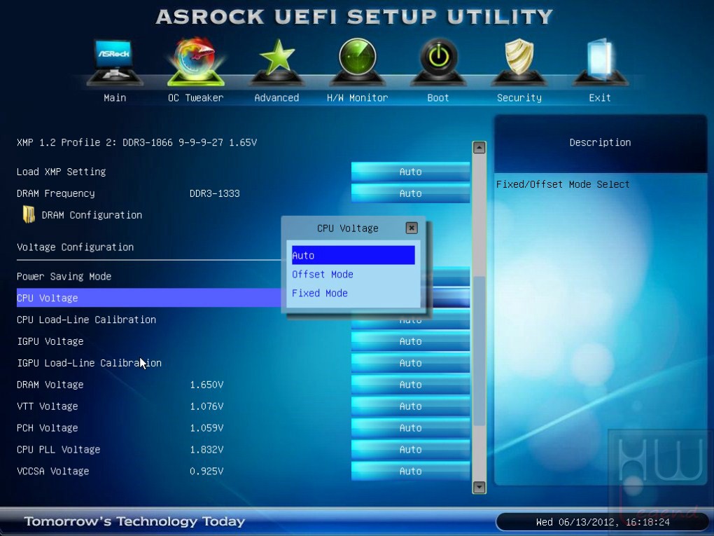Screen dimensions: 714x536
Task: Open the Main tab monitor icon
Action: [x=115, y=62]
